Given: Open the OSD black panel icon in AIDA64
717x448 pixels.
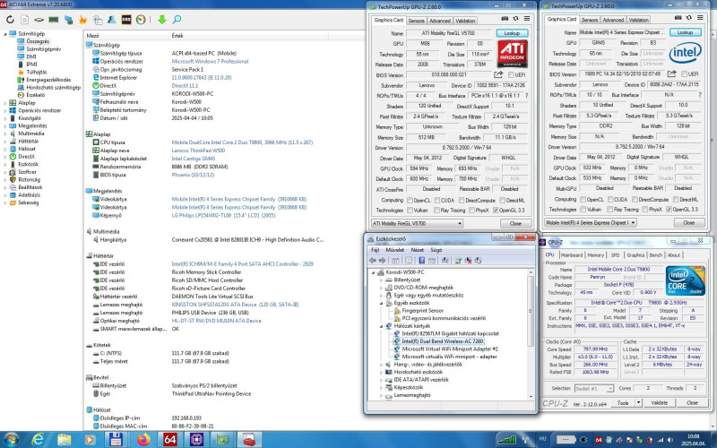Looking at the screenshot, I should [x=126, y=20].
